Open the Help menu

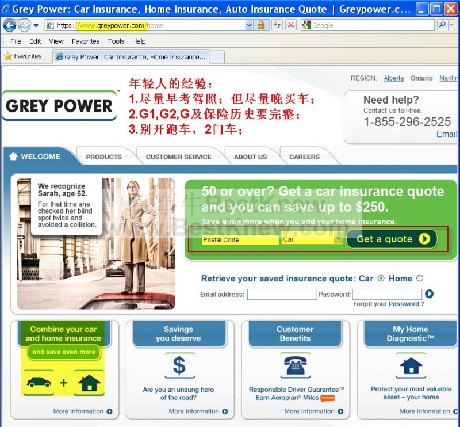coord(139,41)
